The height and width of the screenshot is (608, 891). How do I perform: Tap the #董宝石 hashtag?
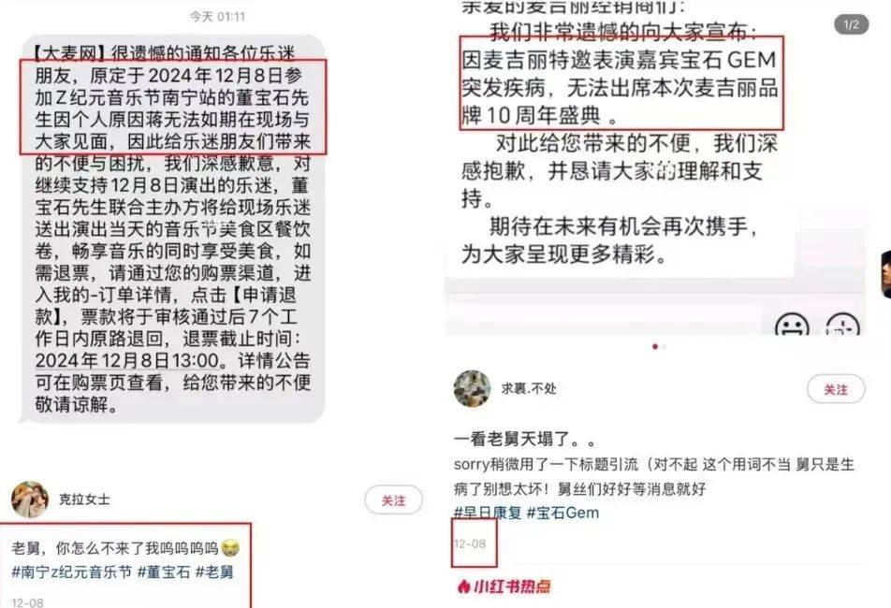(164, 572)
